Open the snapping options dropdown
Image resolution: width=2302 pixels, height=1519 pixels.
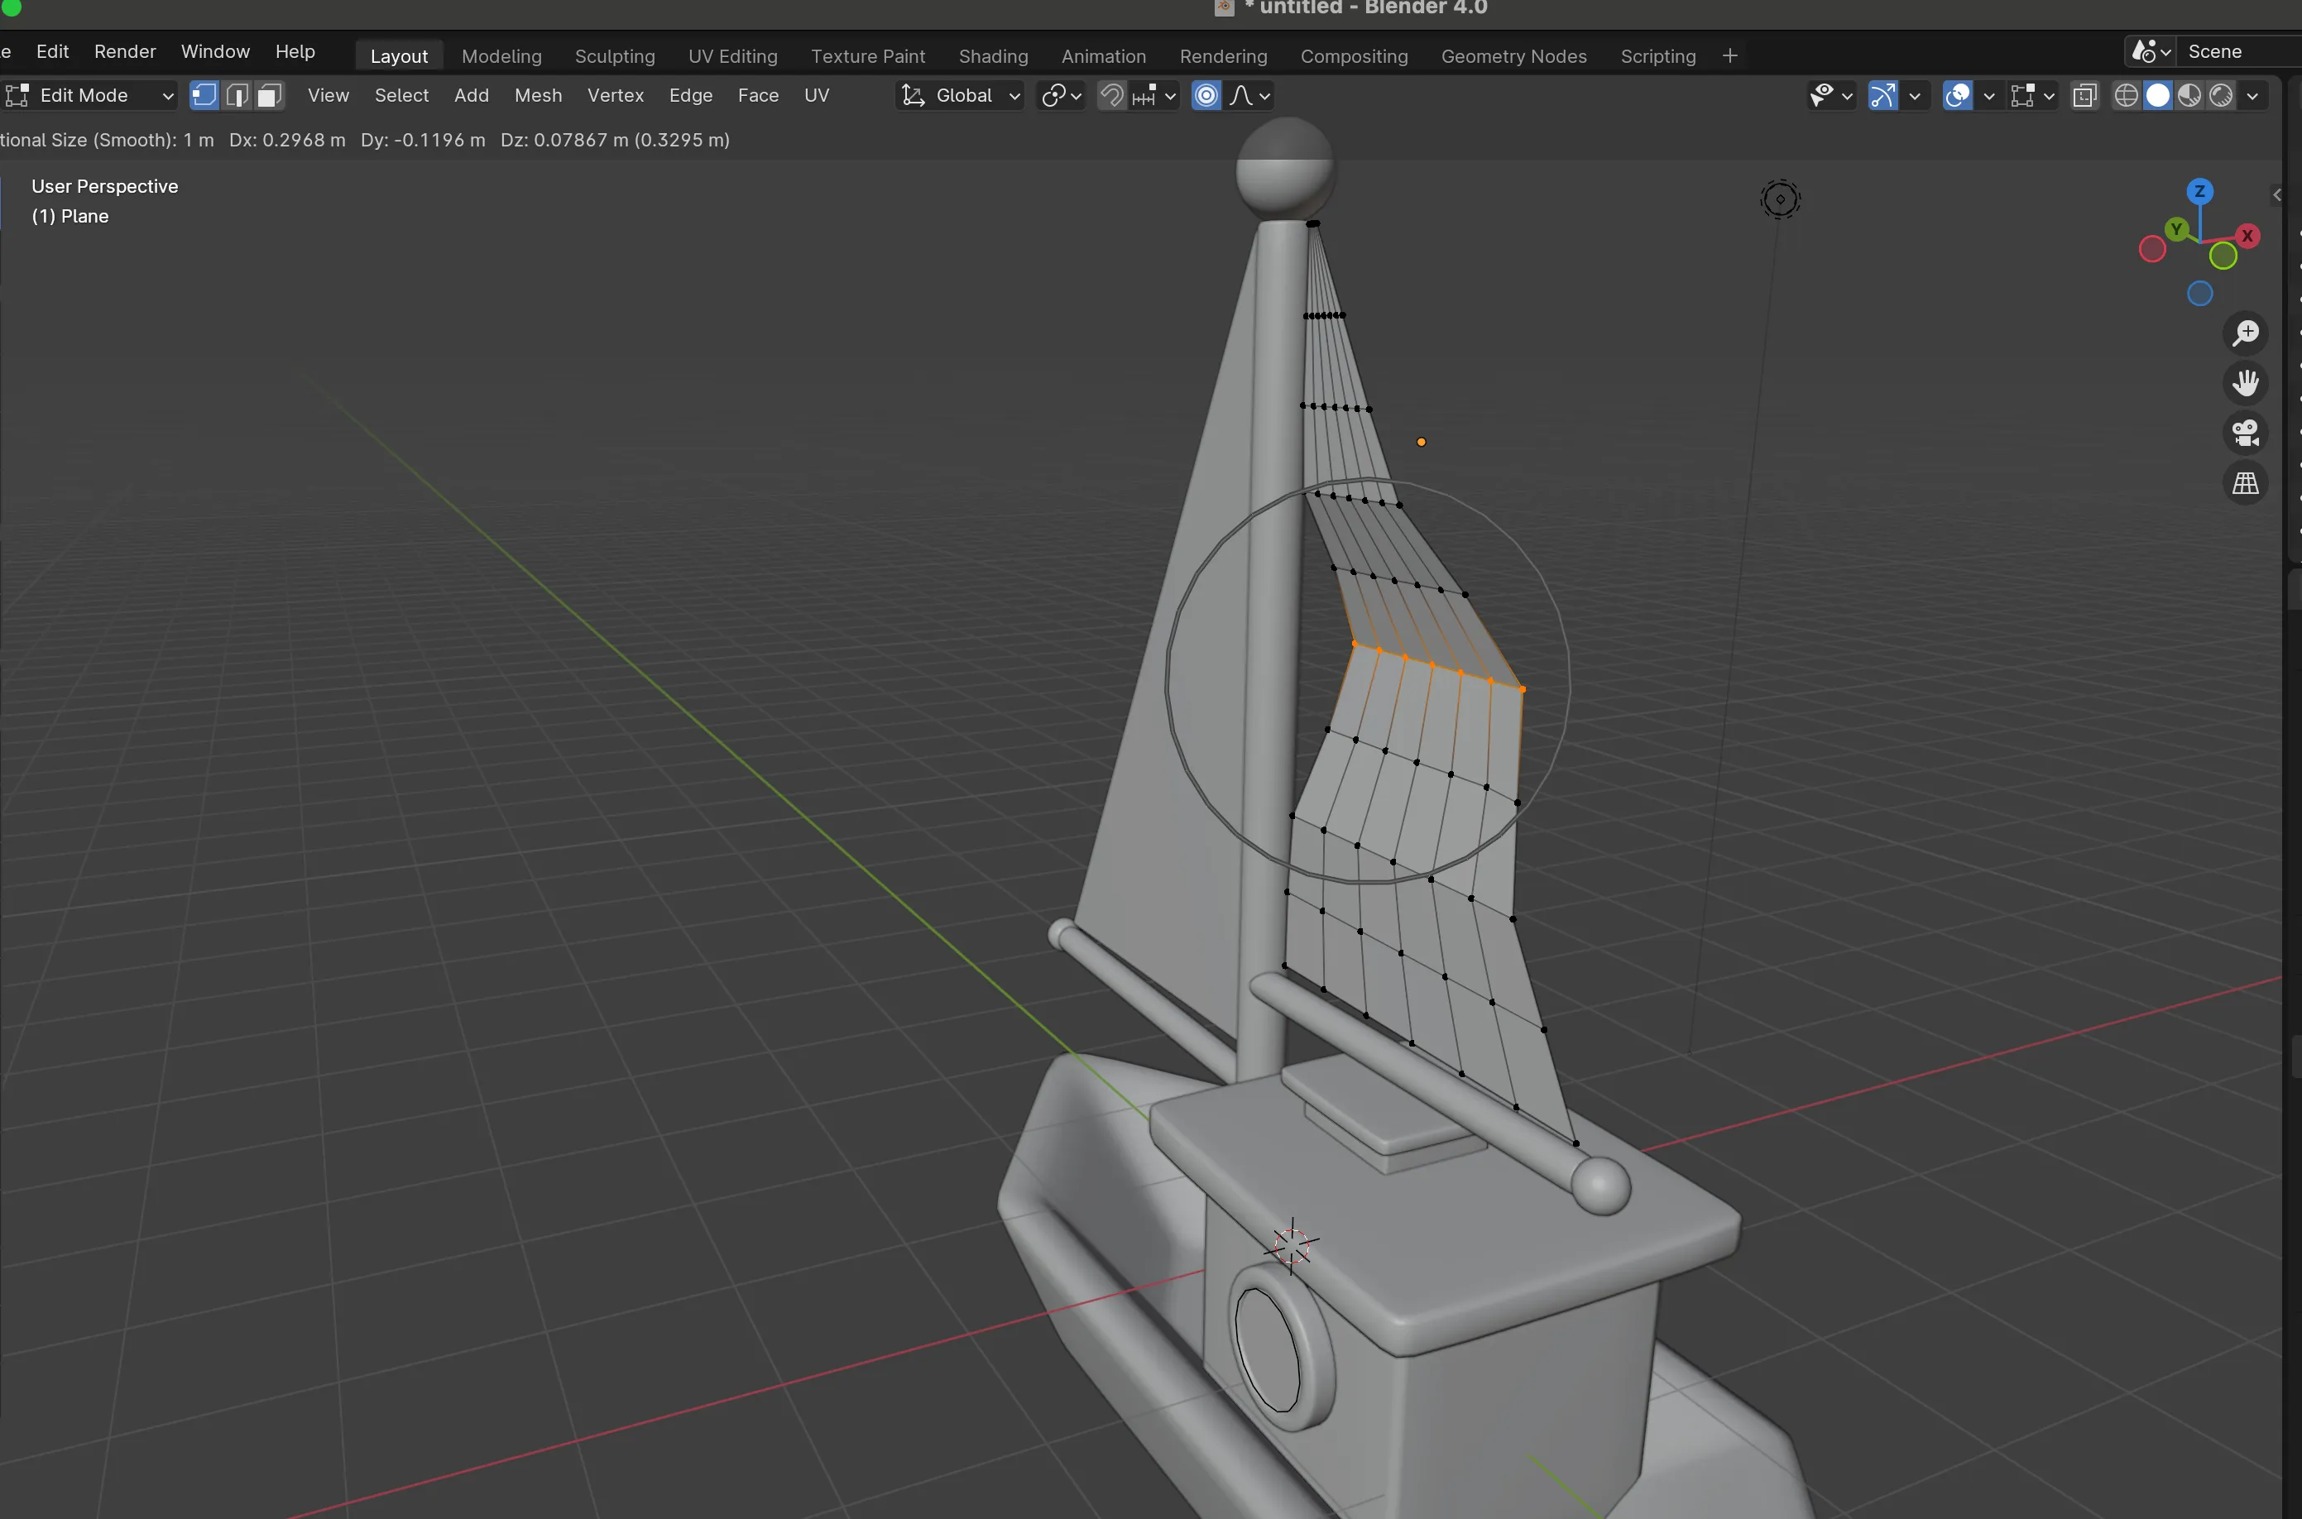(1154, 95)
